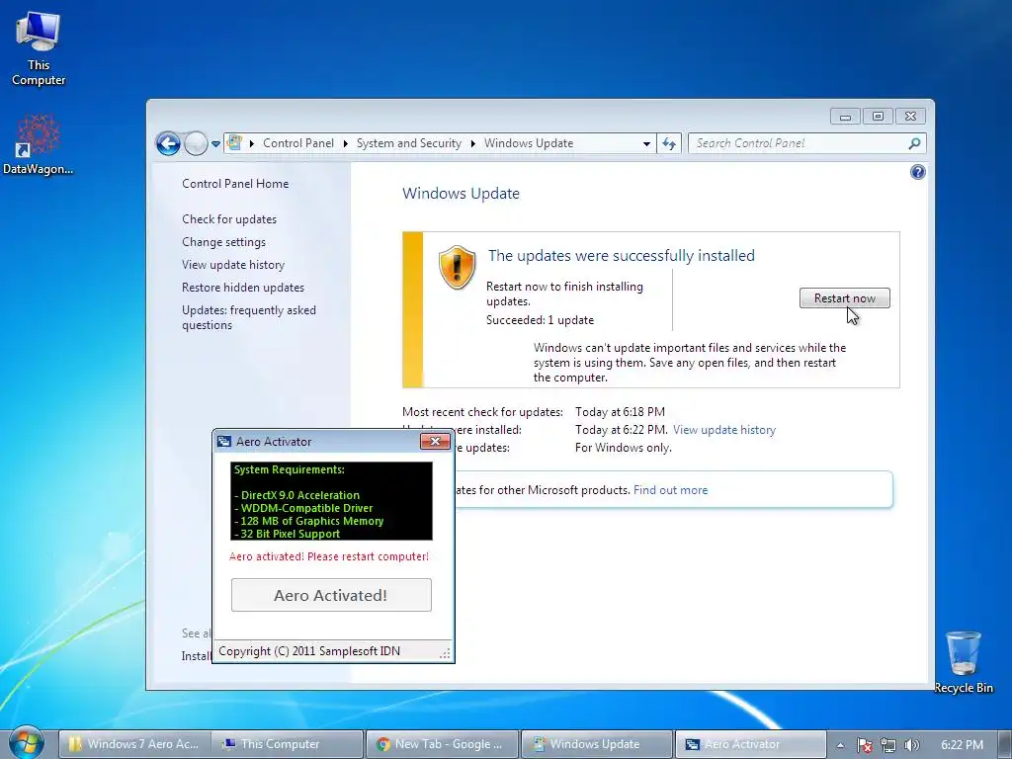This screenshot has height=759, width=1012.
Task: Click the greyed forward navigation button
Action: (196, 143)
